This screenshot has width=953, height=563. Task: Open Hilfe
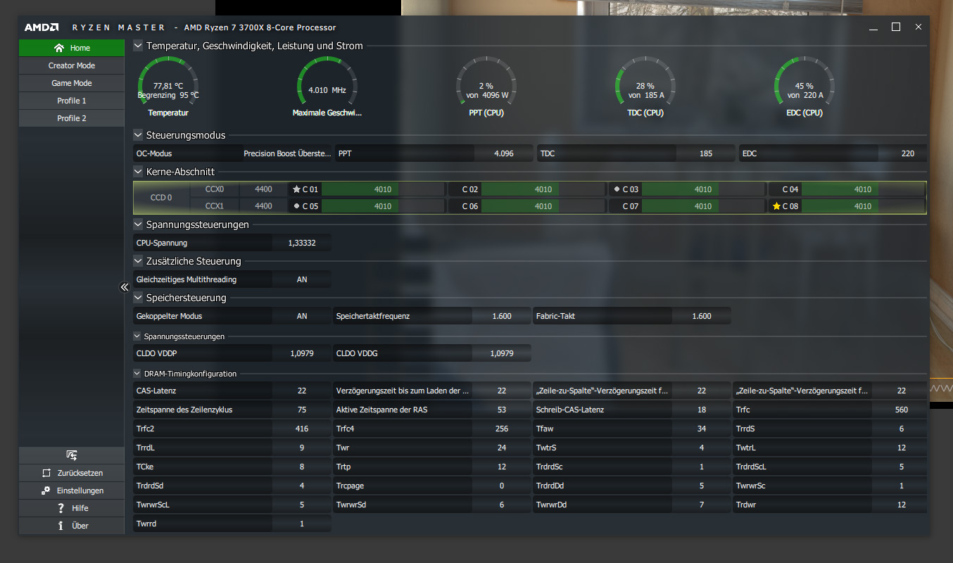coord(72,508)
